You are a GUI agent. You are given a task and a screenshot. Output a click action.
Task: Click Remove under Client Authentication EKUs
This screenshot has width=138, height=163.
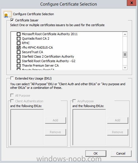coord(55,132)
